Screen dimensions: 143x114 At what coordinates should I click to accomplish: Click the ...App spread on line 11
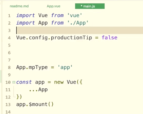(38, 90)
